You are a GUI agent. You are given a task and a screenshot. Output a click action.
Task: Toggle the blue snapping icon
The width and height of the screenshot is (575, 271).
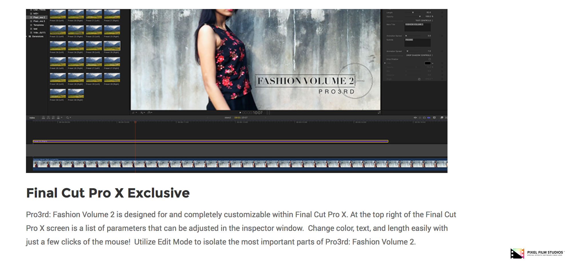click(x=429, y=118)
